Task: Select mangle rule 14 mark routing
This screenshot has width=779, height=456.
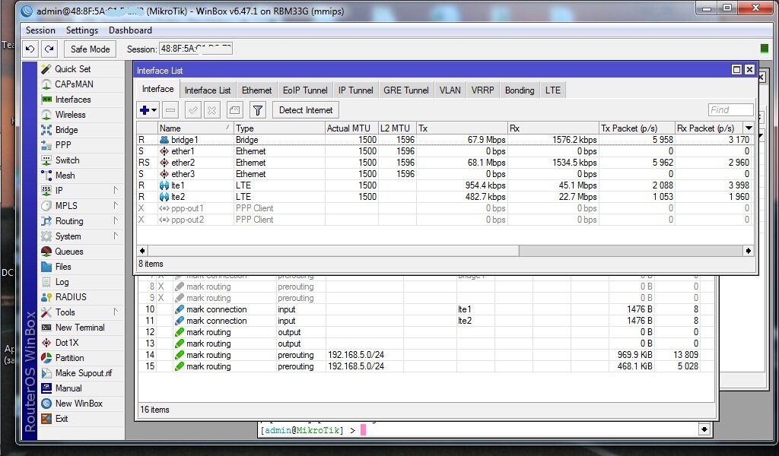Action: point(426,355)
